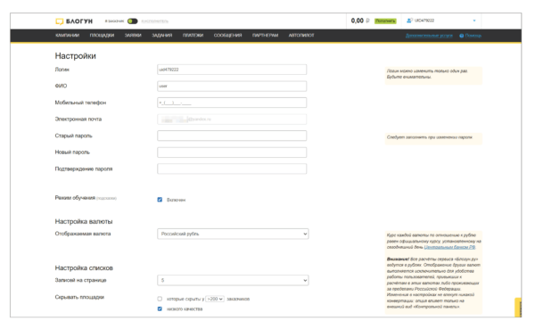Click the Дополнительные услуги link
This screenshot has width=535, height=329.
[429, 36]
